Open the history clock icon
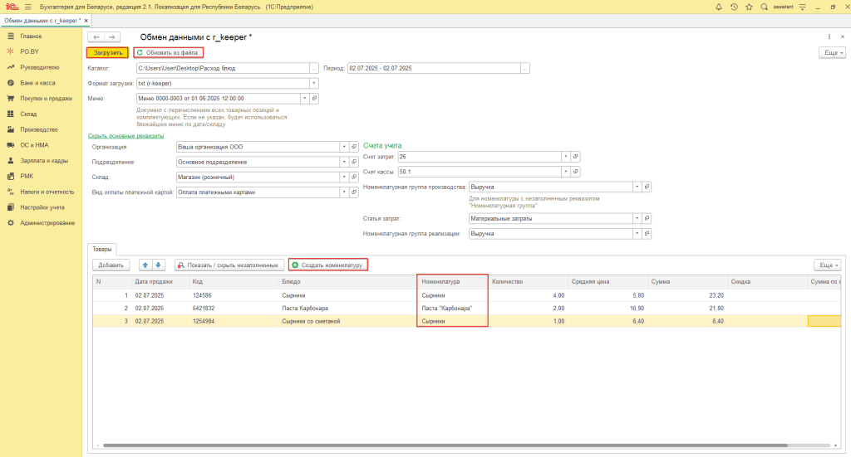Screen dimensions: 851x457 click(x=734, y=7)
